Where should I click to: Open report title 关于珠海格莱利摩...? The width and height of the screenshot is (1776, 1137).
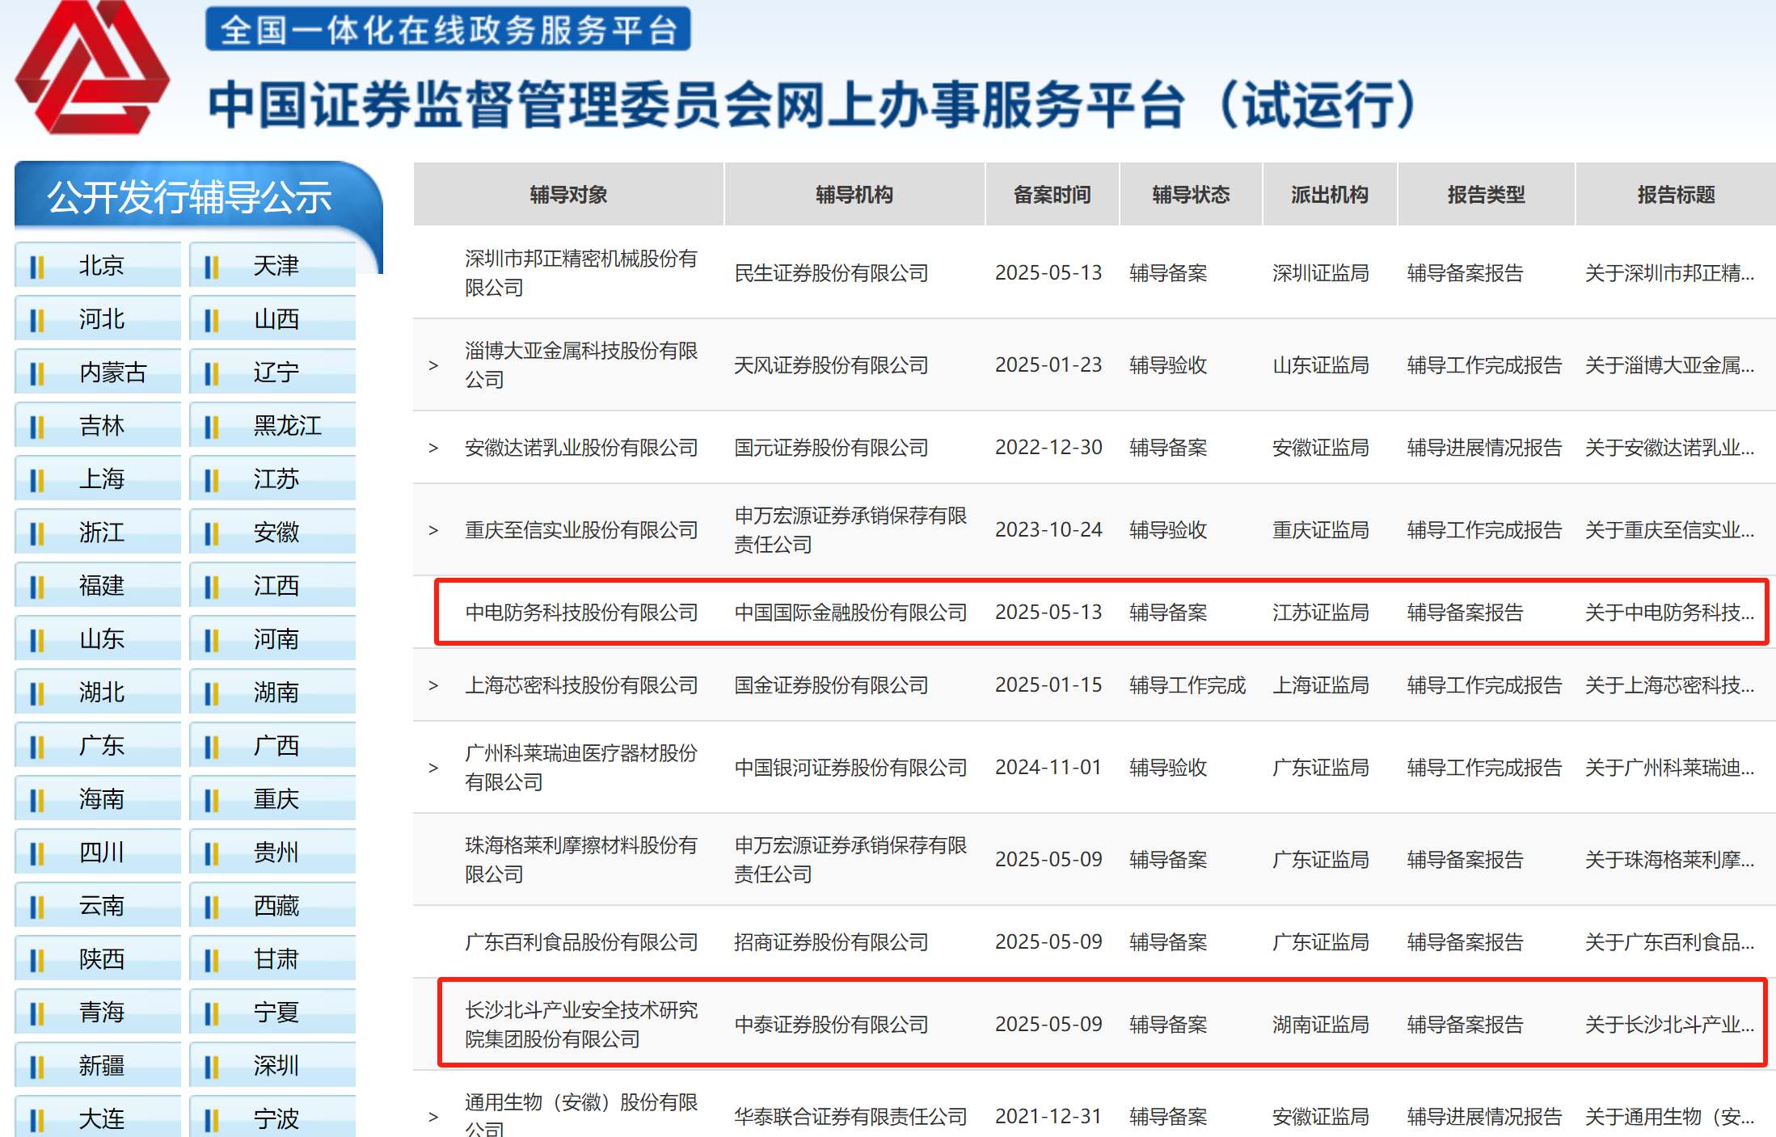[1669, 860]
